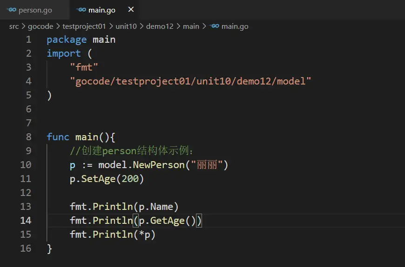Image resolution: width=405 pixels, height=267 pixels.
Task: Close the main.go editor tab
Action: [x=131, y=10]
